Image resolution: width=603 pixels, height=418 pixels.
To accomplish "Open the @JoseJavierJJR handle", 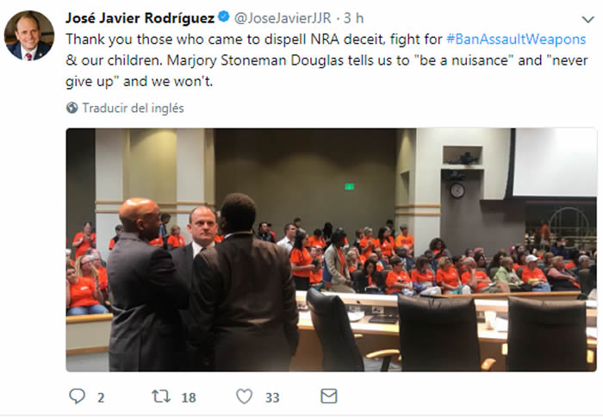I will [283, 18].
